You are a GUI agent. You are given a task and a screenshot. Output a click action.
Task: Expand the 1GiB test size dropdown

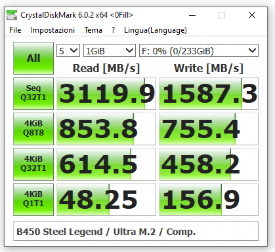click(x=110, y=51)
